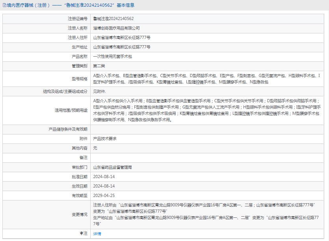Open the 详情 link at the bottom
329x241 pixels.
[97, 234]
